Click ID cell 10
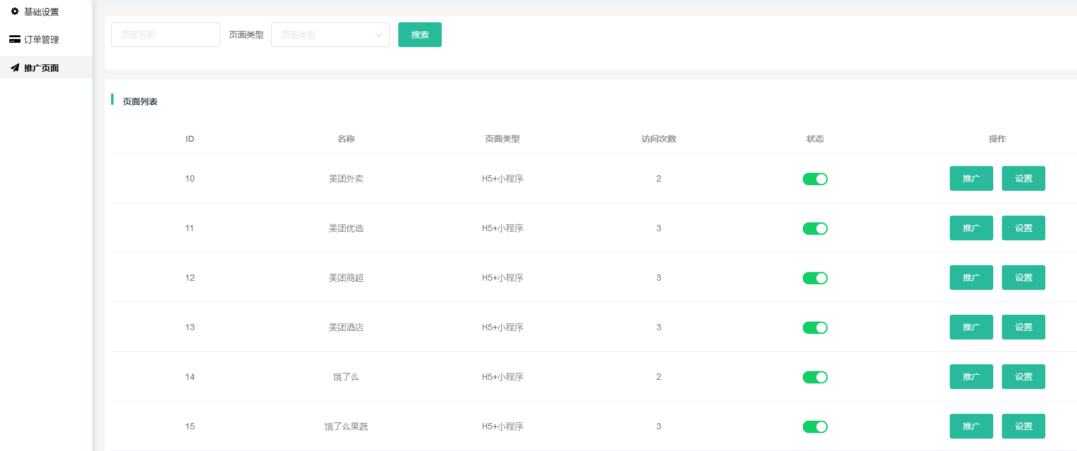Image resolution: width=1077 pixels, height=451 pixels. pos(190,178)
